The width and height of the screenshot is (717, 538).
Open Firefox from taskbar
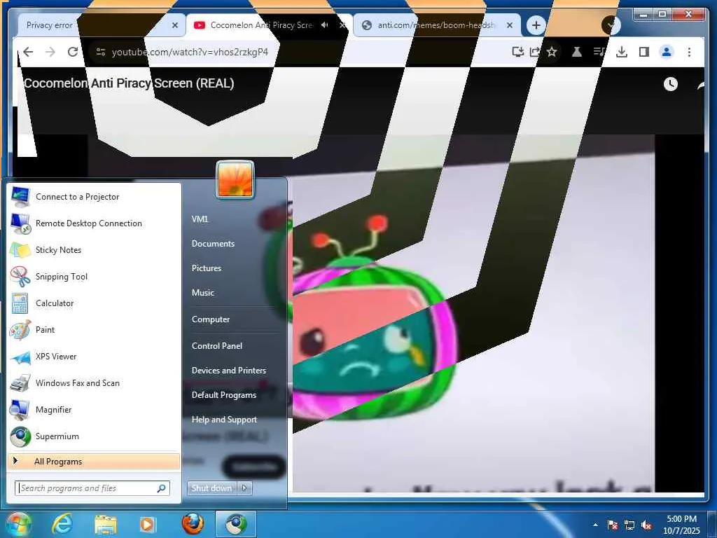coord(193,524)
